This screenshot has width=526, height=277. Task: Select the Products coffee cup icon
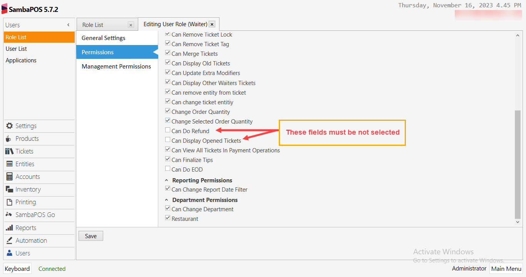[x=9, y=138]
